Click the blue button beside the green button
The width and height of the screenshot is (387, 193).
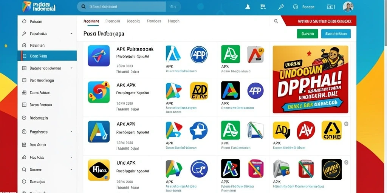coord(336,34)
